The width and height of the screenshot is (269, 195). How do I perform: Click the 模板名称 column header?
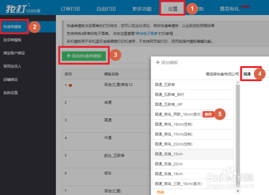(111, 74)
